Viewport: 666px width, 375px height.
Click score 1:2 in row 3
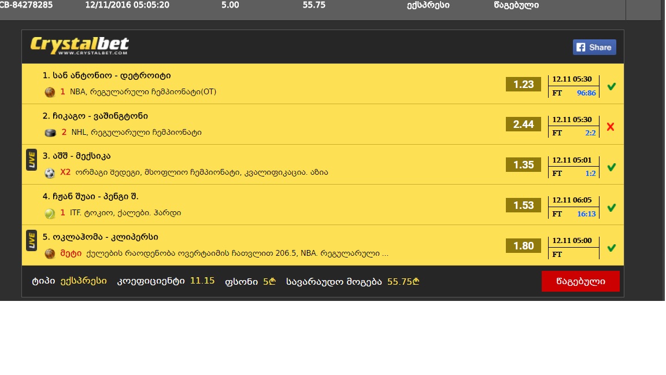coord(590,173)
